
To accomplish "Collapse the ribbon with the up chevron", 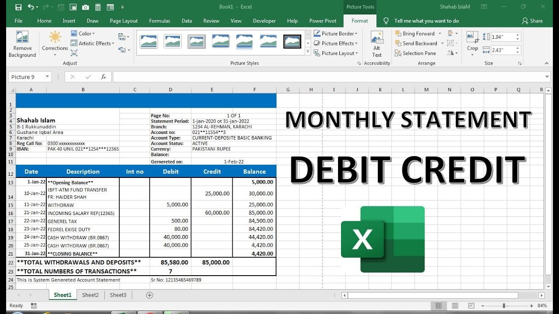I will click(546, 64).
